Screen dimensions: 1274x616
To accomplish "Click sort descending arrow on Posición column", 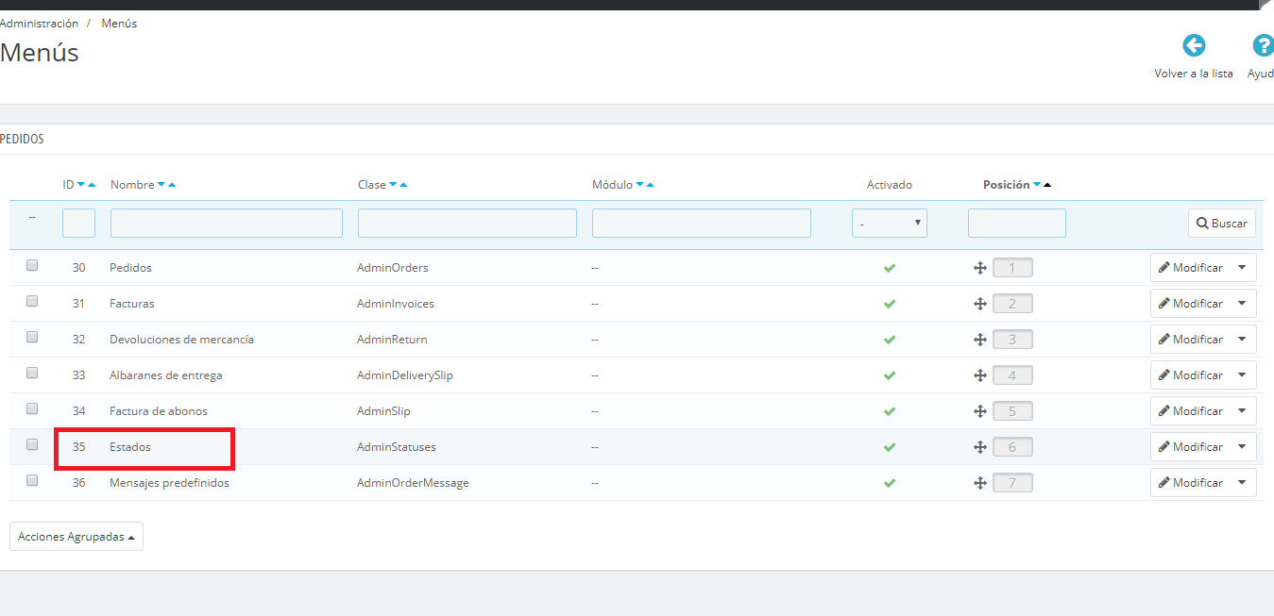I will (1037, 185).
